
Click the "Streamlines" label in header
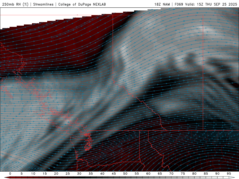click(x=43, y=4)
